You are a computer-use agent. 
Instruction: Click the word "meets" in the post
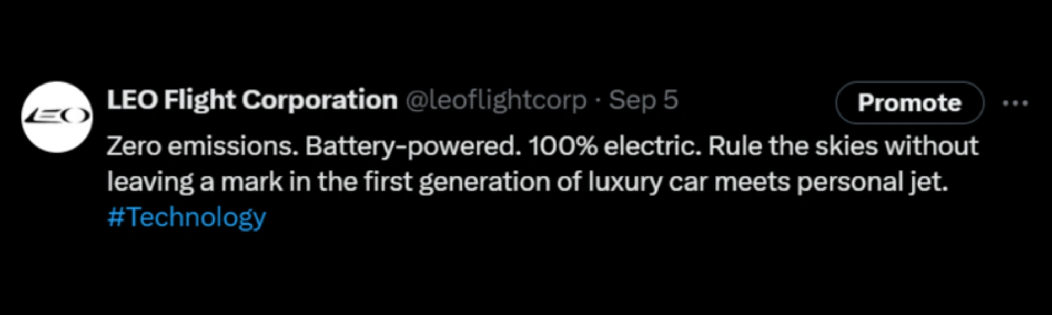click(x=752, y=182)
